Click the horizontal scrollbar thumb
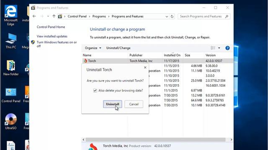The height and width of the screenshot is (150, 268). 155,140
